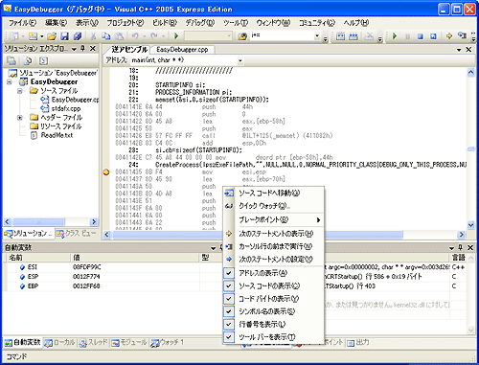Click the Find in Files icon
The height and width of the screenshot is (365, 479).
click(242, 36)
